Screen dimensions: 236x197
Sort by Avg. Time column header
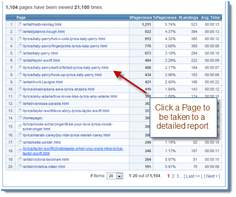coord(211,18)
